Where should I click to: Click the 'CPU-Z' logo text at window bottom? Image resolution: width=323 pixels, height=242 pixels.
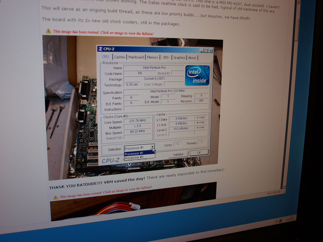click(111, 161)
